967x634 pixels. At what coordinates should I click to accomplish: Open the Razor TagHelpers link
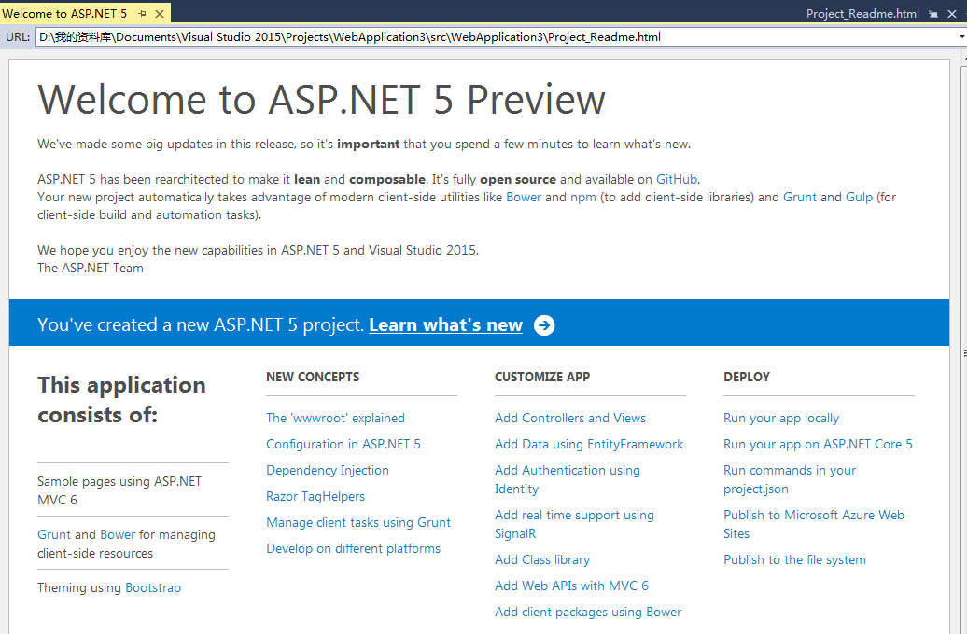point(315,496)
